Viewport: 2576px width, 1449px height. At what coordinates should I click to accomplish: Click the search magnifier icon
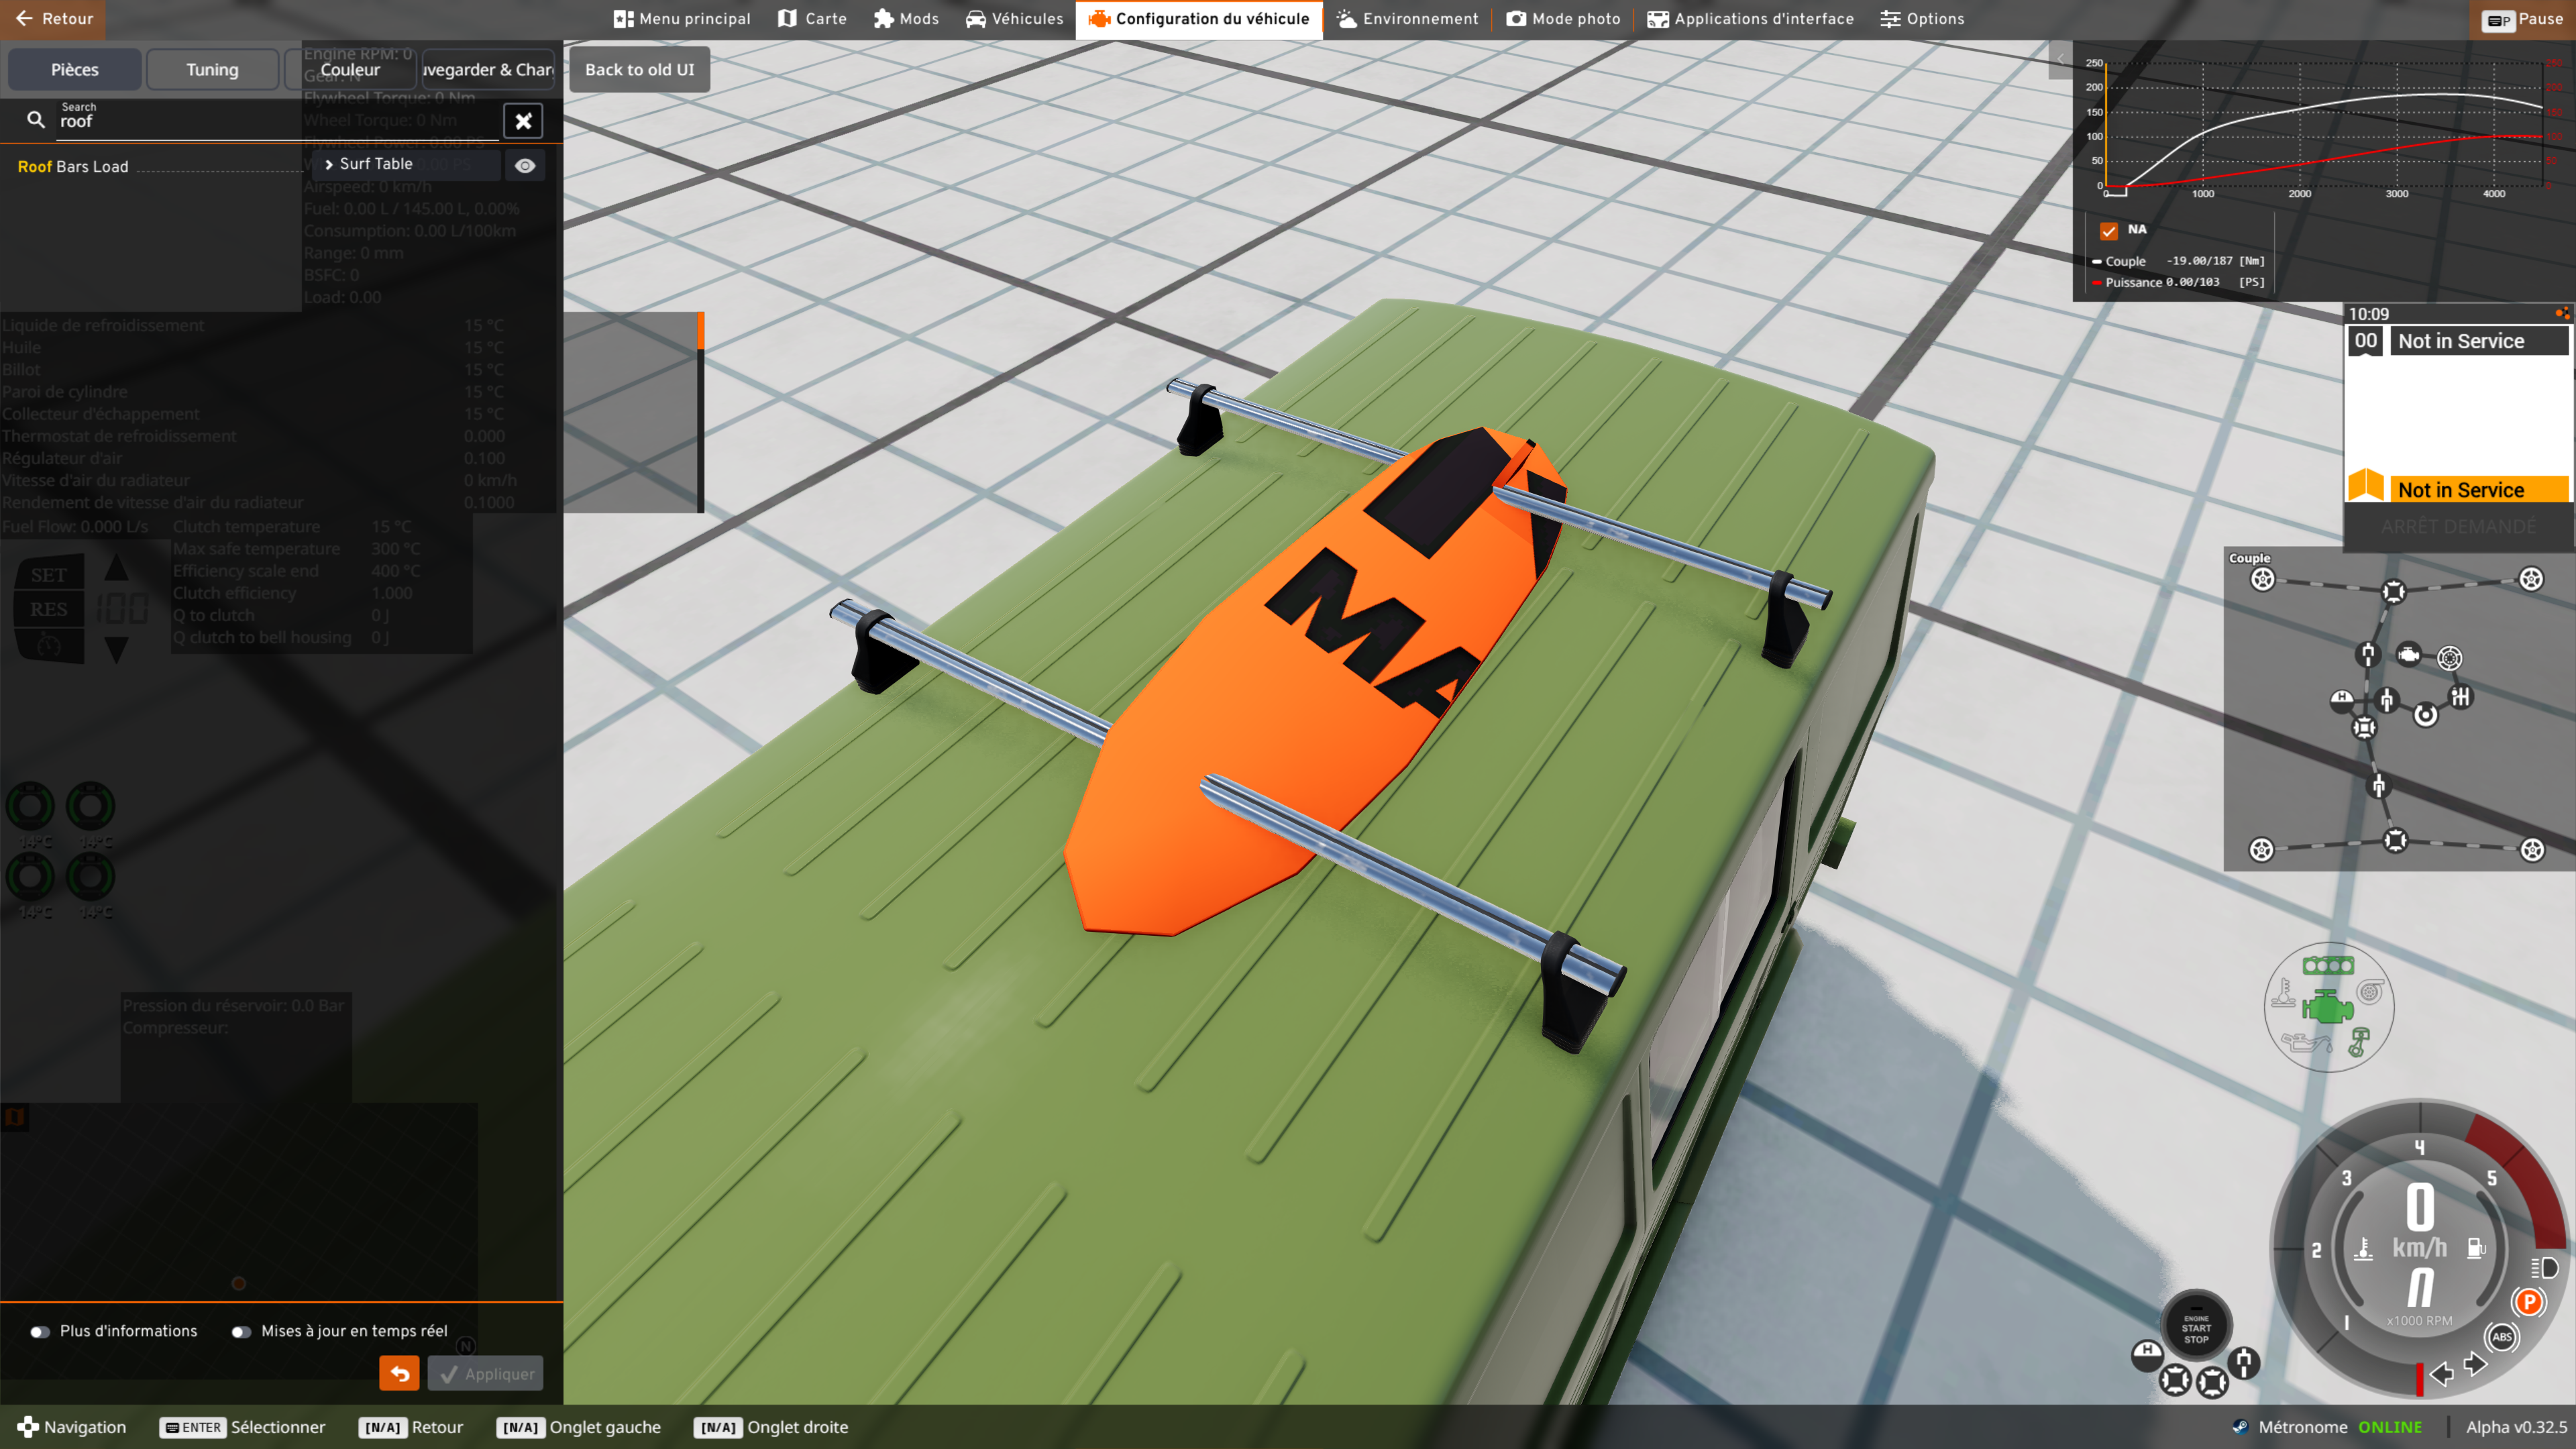pyautogui.click(x=36, y=120)
